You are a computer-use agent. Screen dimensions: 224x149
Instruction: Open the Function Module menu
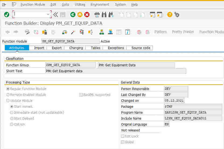33,5
